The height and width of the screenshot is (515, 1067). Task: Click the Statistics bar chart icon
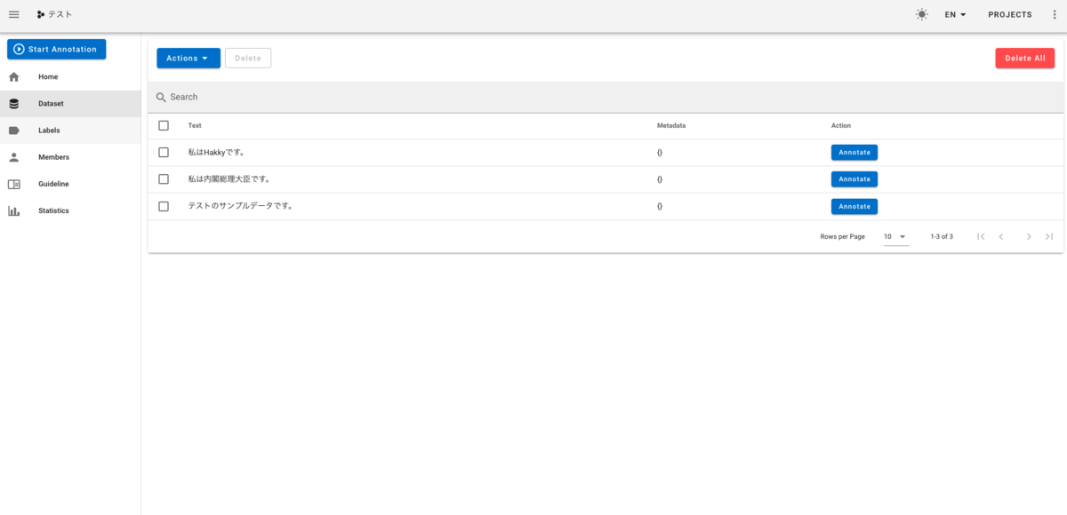[14, 210]
